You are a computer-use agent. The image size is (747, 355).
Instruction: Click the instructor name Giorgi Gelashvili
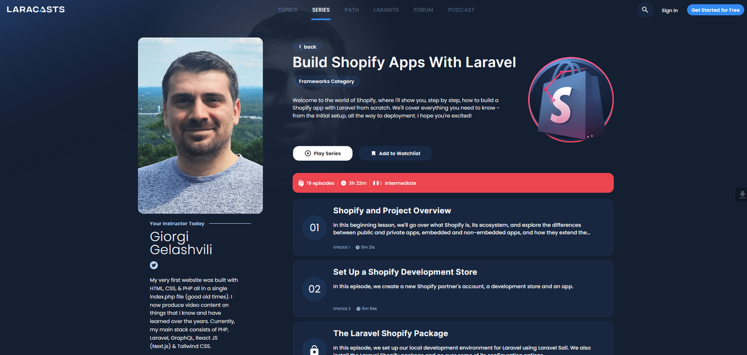point(181,243)
